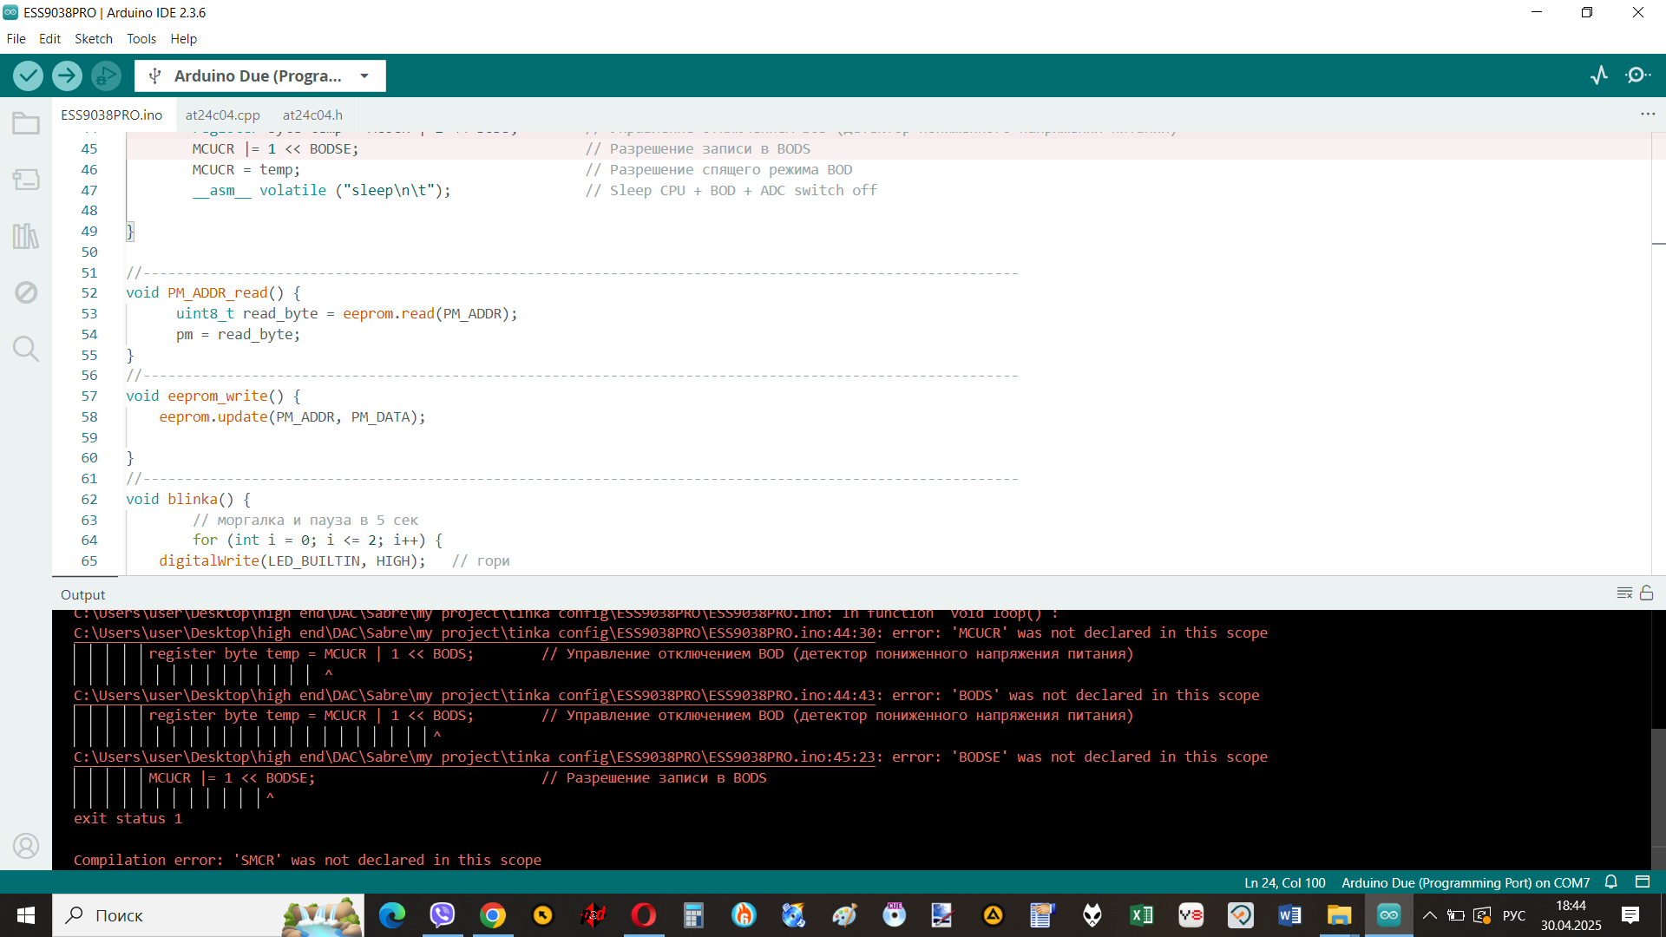Image resolution: width=1666 pixels, height=937 pixels.
Task: Click the SMCR compilation error message
Action: pyautogui.click(x=307, y=860)
